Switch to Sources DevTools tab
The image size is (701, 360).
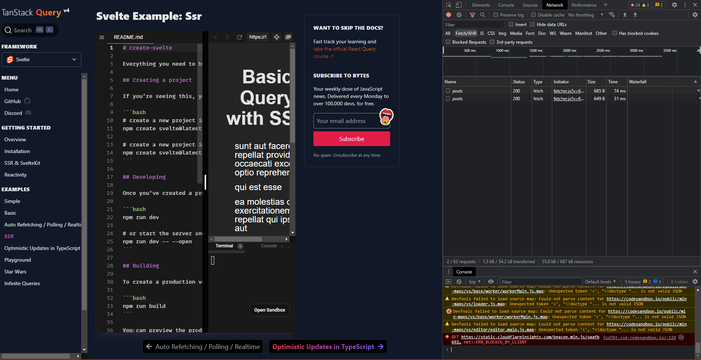click(530, 5)
